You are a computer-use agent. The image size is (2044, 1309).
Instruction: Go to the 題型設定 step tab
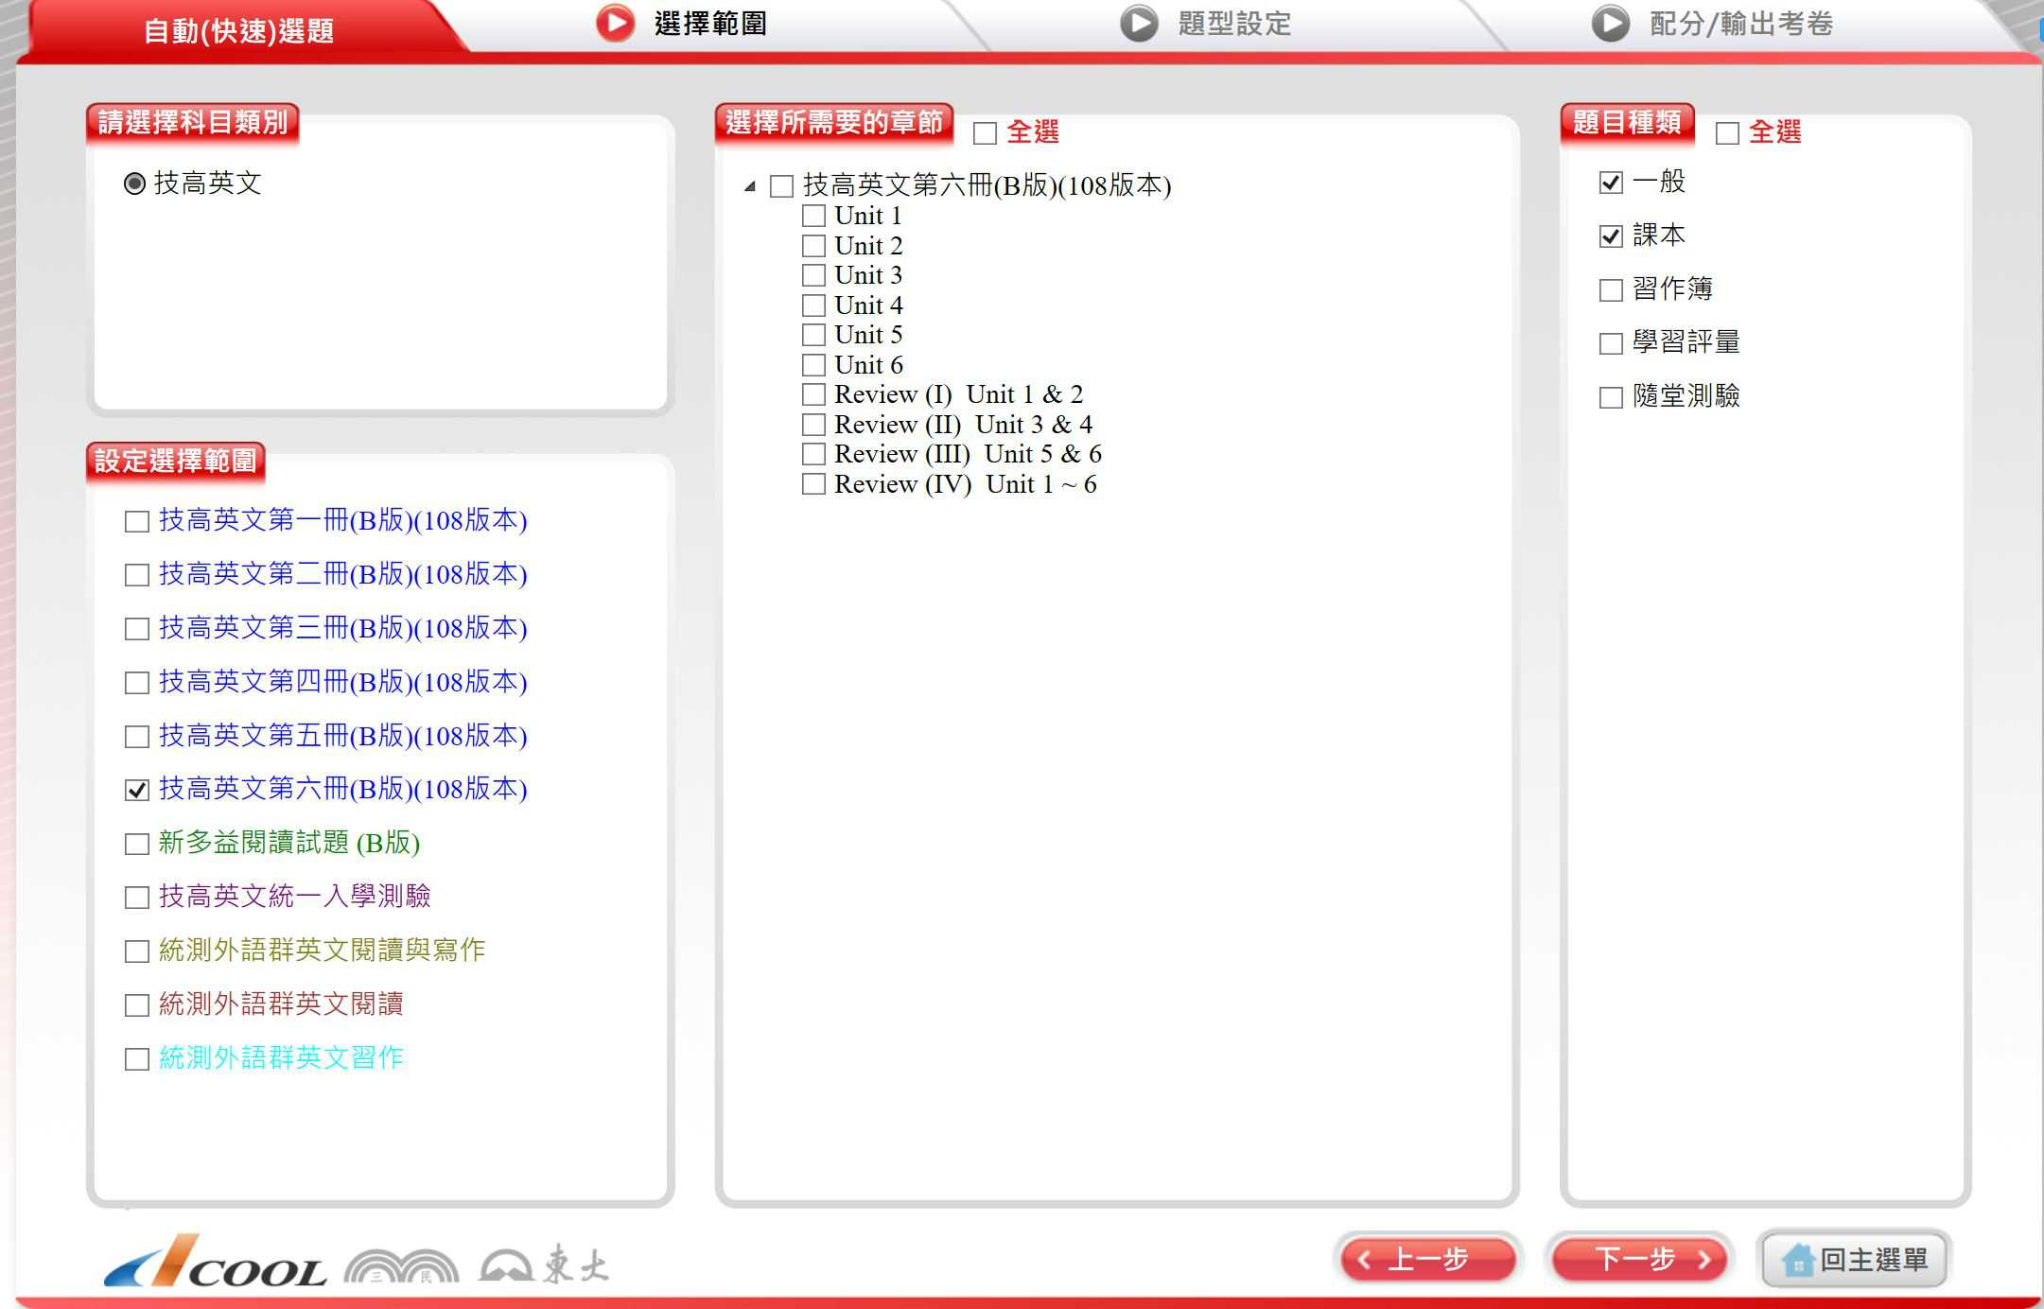click(x=1234, y=24)
